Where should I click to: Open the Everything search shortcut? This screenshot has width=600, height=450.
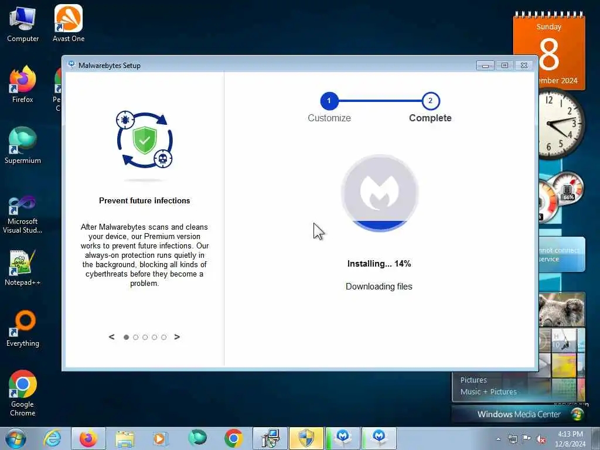point(23,328)
